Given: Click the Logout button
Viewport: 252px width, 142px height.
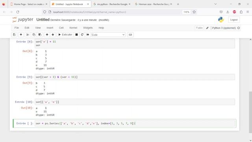Looking at the screenshot, I should pyautogui.click(x=233, y=20).
